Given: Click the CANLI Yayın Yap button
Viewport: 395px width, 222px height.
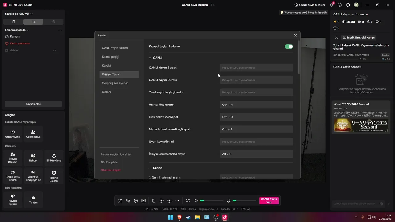Looking at the screenshot, I should tap(269, 200).
